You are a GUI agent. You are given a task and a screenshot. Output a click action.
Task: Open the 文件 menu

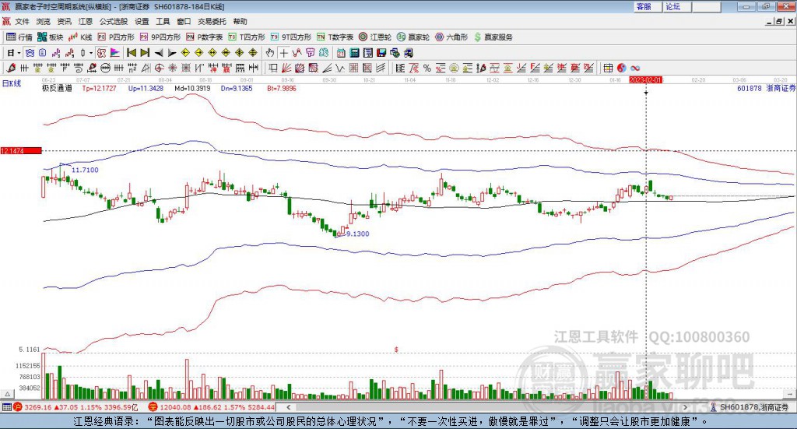coord(23,21)
